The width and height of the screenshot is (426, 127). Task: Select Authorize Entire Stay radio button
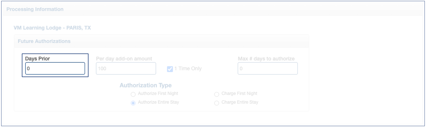[133, 103]
